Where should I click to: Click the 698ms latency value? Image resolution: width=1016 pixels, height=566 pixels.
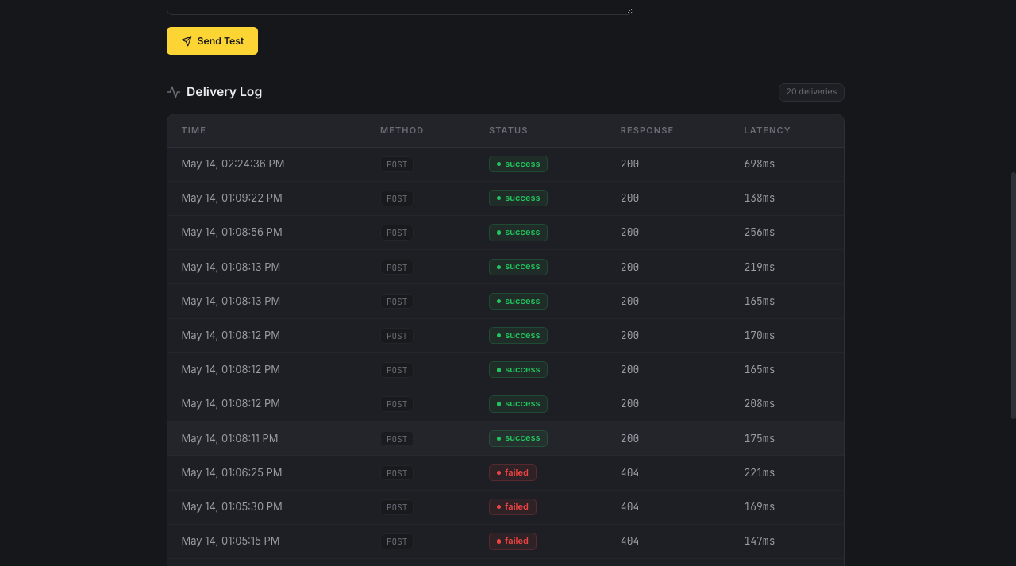click(760, 164)
